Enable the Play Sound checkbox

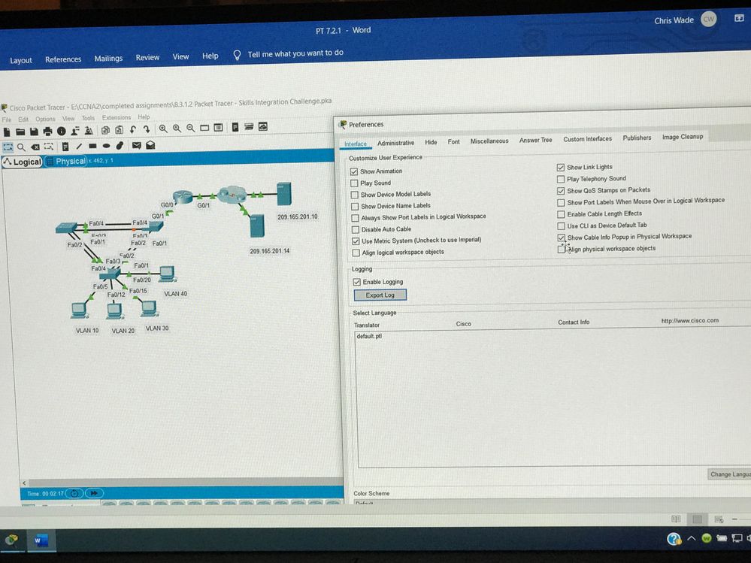pos(354,183)
